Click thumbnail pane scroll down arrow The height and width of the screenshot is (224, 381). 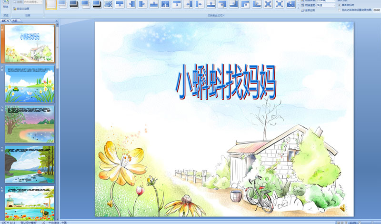58,219
